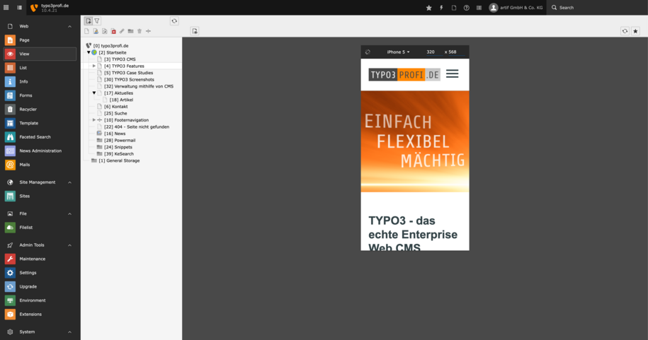Click the trash icon in page tree toolbar
This screenshot has width=648, height=340.
pyautogui.click(x=140, y=31)
